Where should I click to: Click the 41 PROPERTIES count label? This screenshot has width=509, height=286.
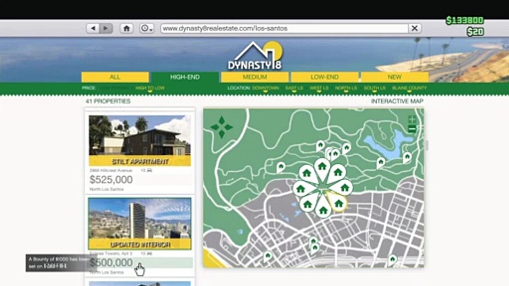(x=108, y=101)
